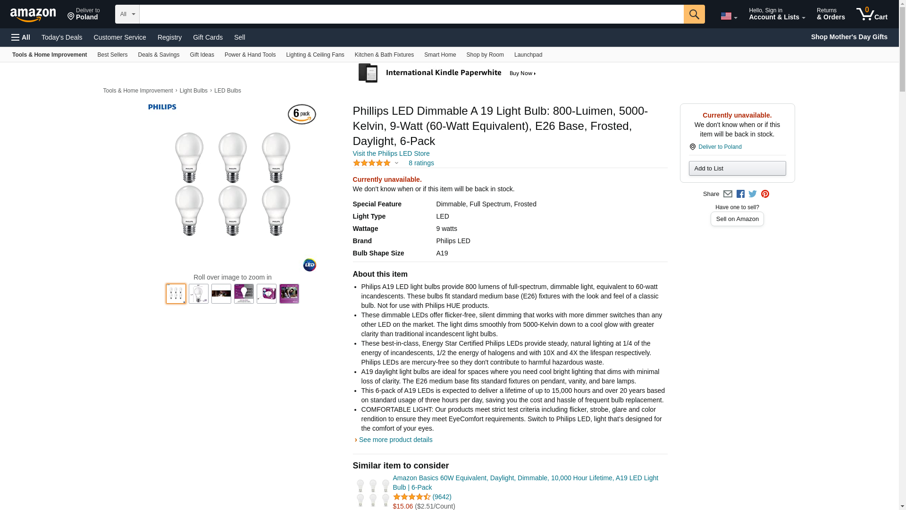Share the product on Facebook
This screenshot has height=510, width=906.
[x=740, y=194]
